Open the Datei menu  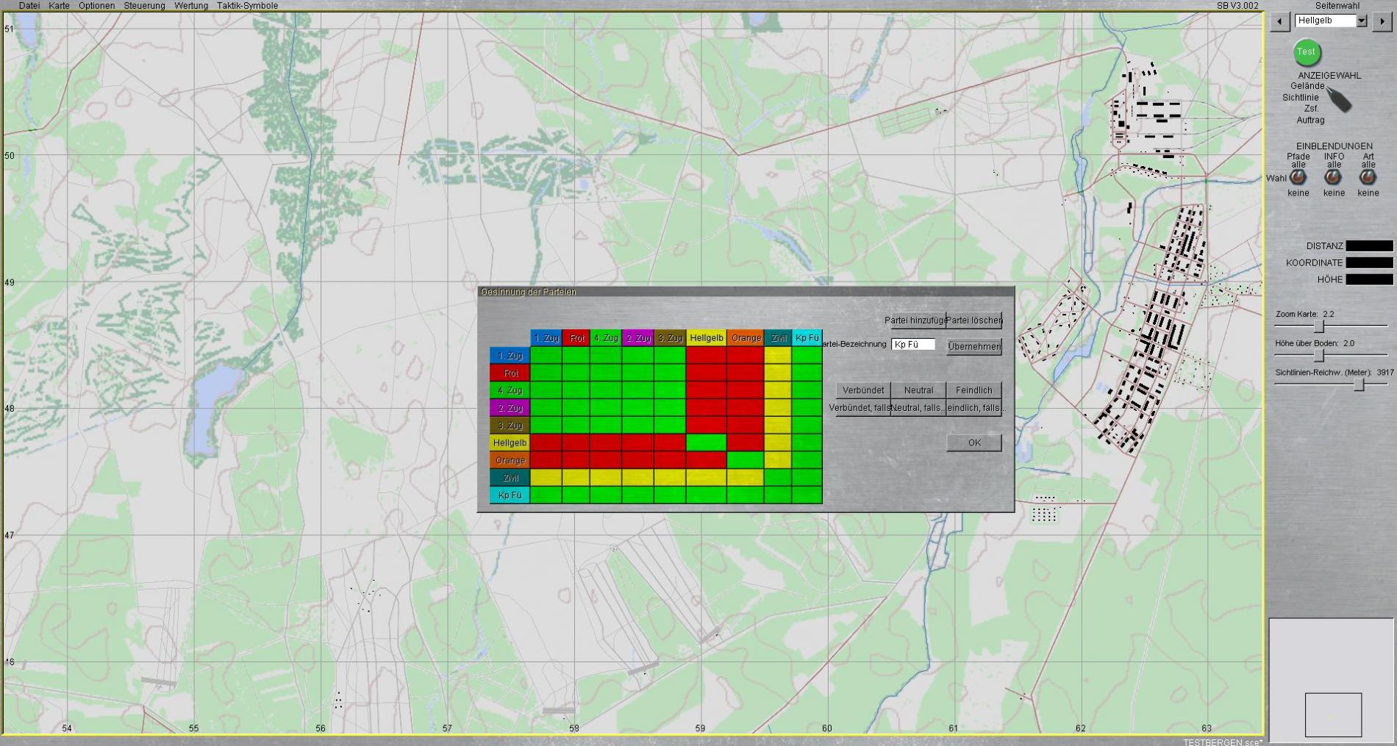tap(29, 6)
